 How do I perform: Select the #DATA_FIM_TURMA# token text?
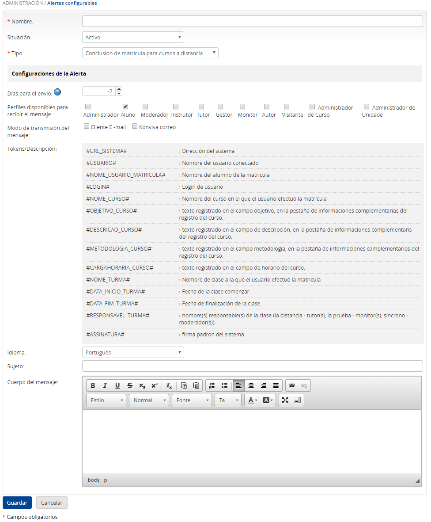112,304
